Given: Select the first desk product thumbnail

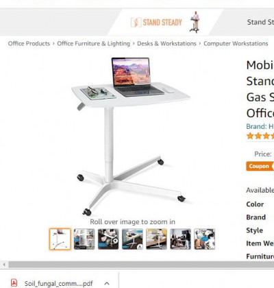Looking at the screenshot, I should click(60, 239).
